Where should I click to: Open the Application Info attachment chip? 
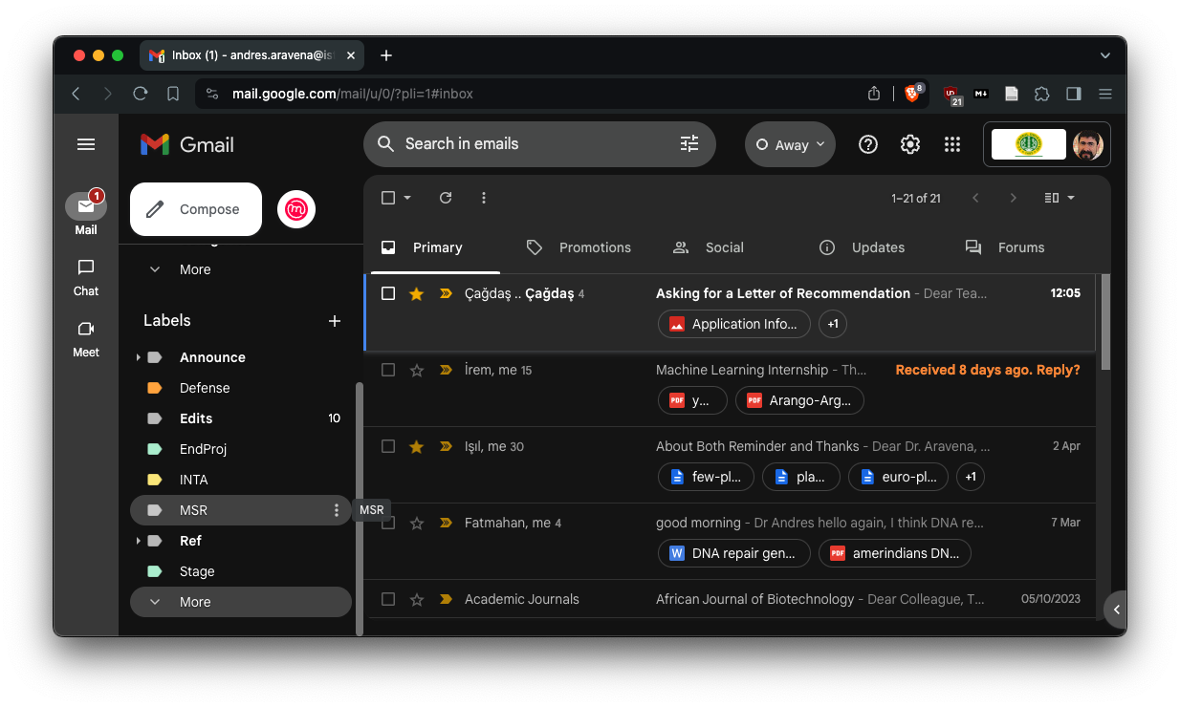coord(733,324)
